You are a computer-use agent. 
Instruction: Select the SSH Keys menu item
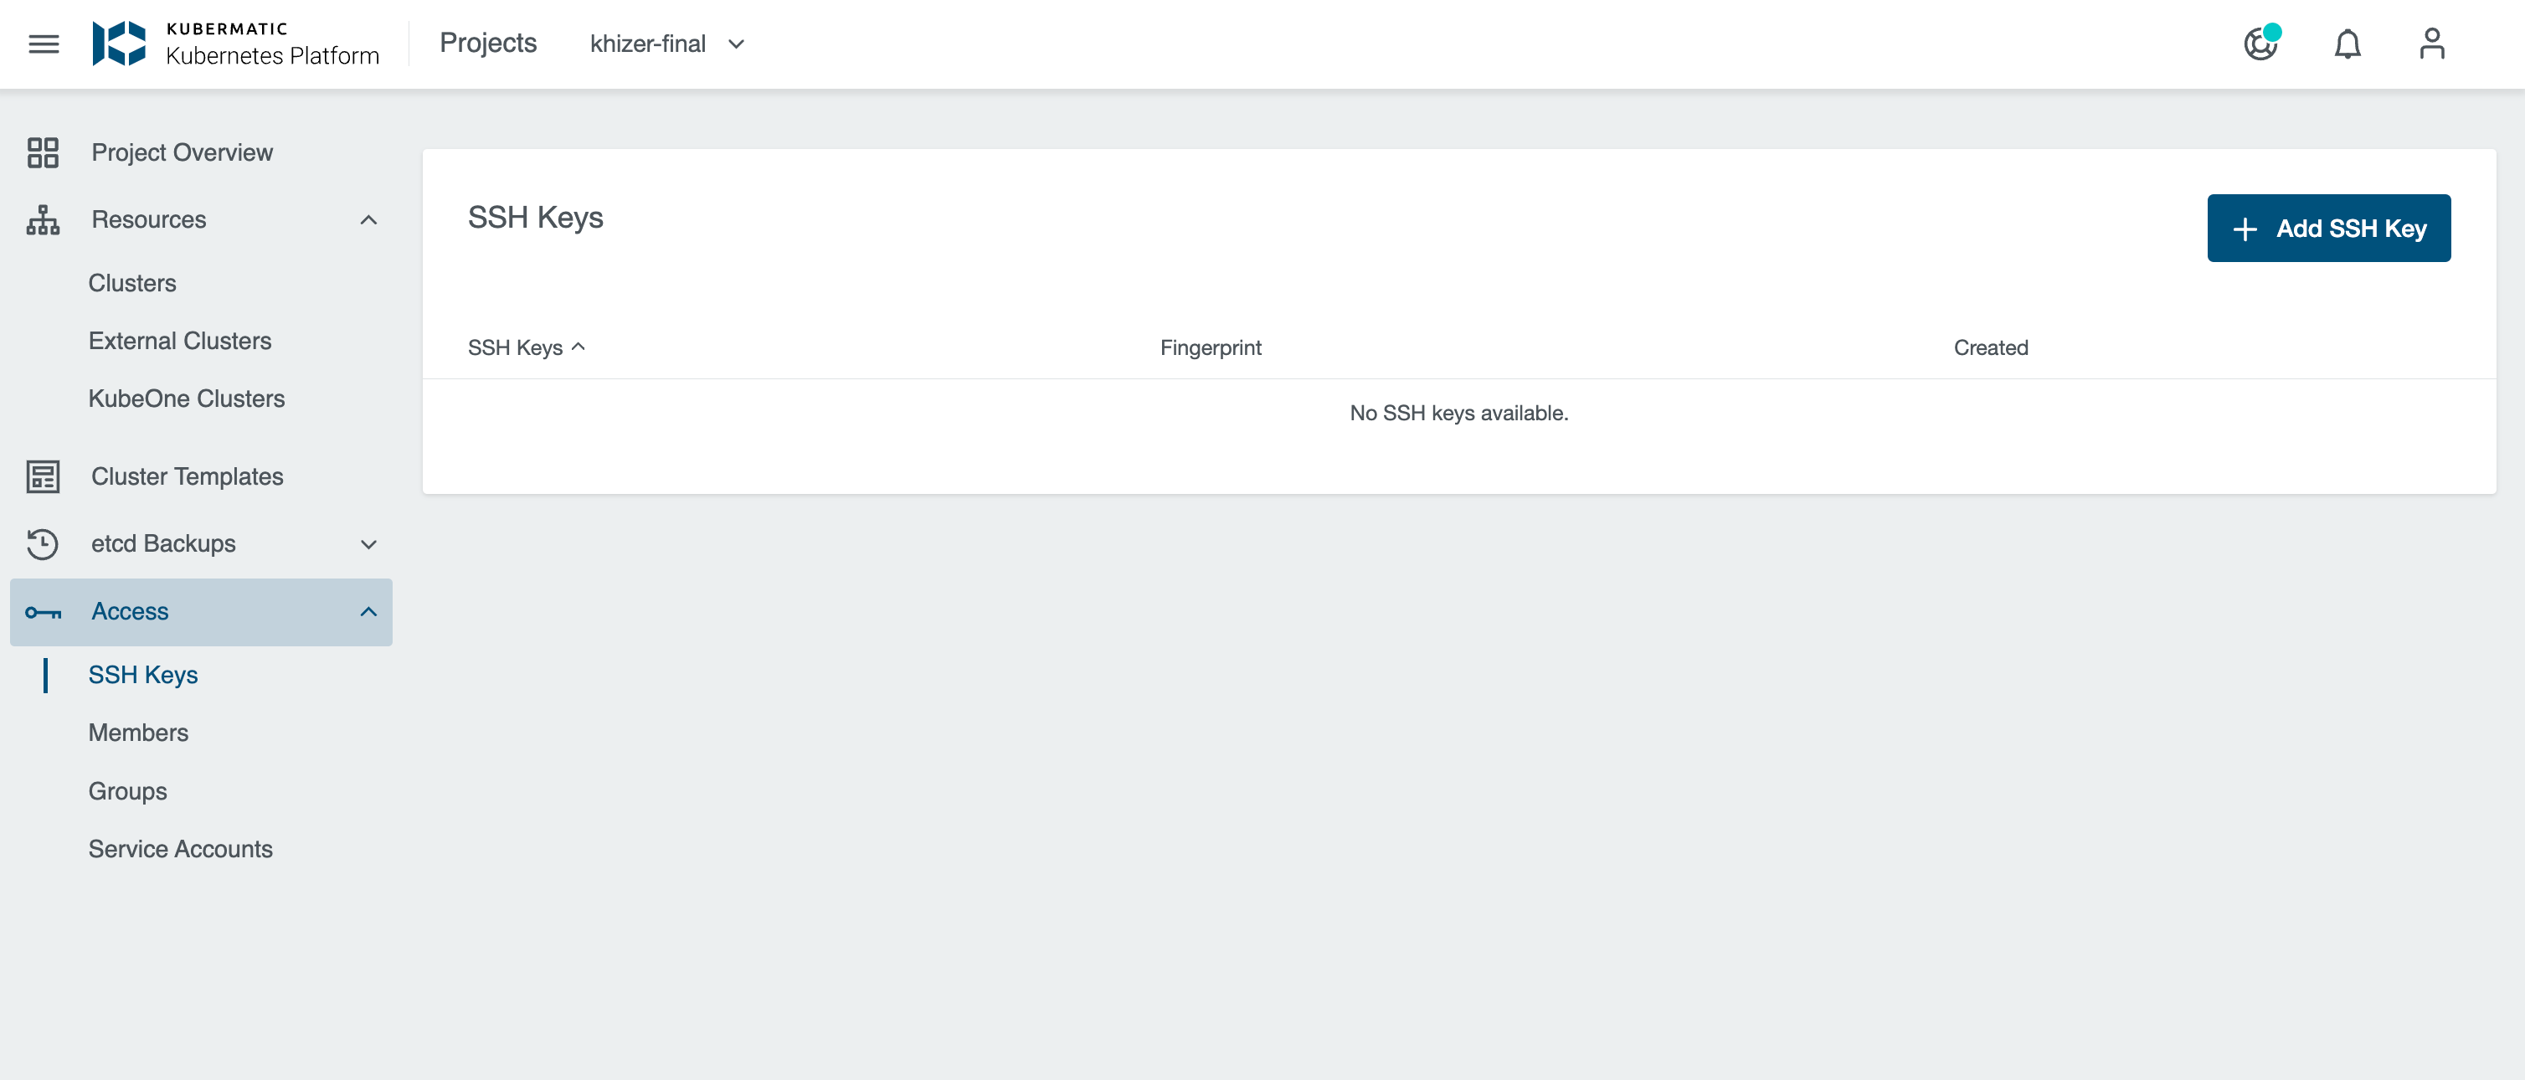coord(143,675)
